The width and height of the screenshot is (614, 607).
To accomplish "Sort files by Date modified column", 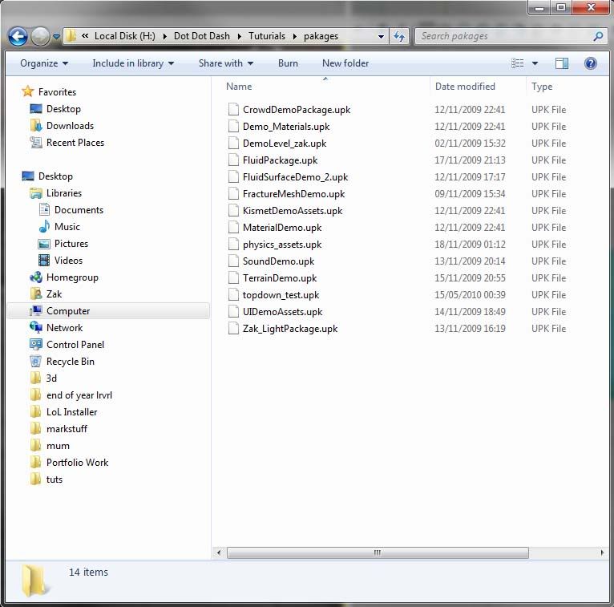I will 465,86.
